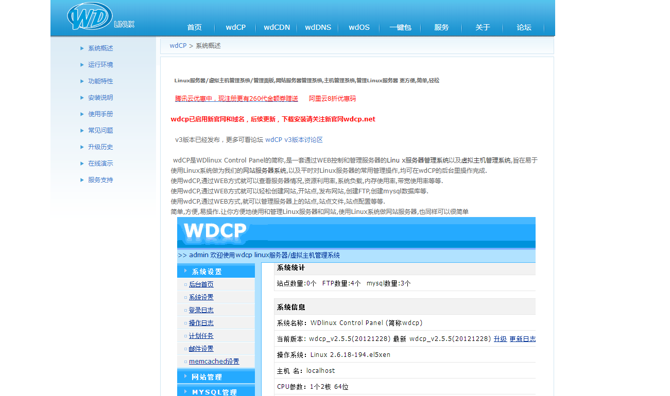This screenshot has width=670, height=396.
Task: Open 系统概述 sidebar link
Action: [100, 48]
